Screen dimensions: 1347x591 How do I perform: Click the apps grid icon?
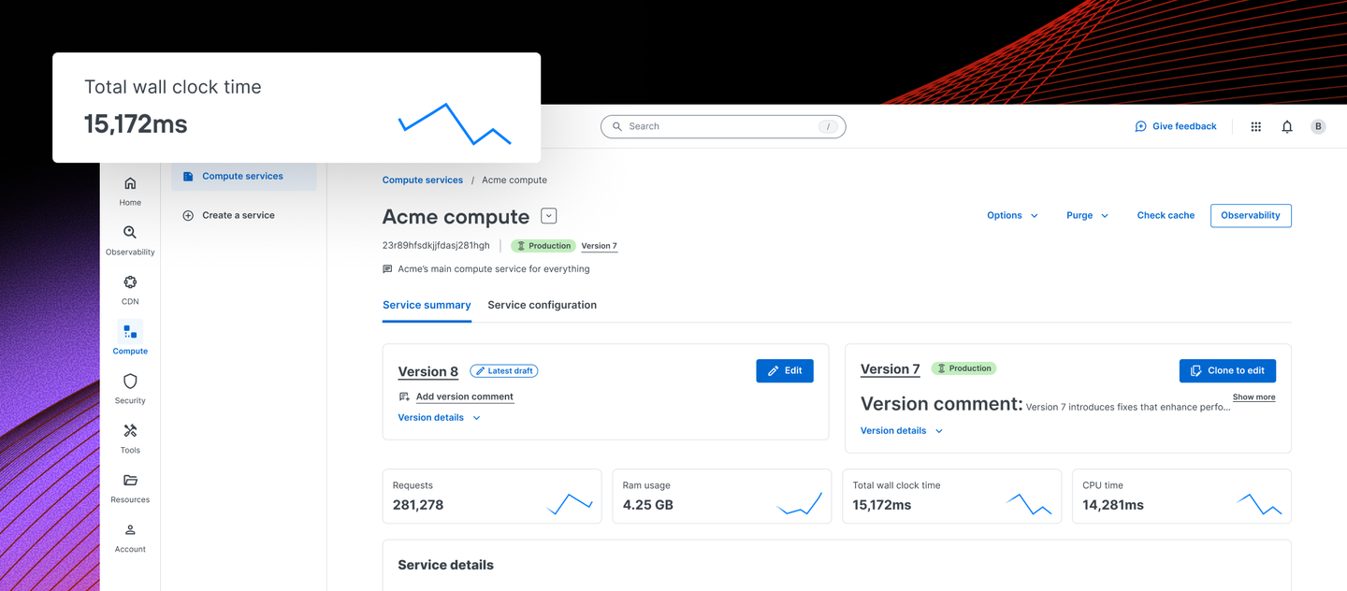point(1256,126)
